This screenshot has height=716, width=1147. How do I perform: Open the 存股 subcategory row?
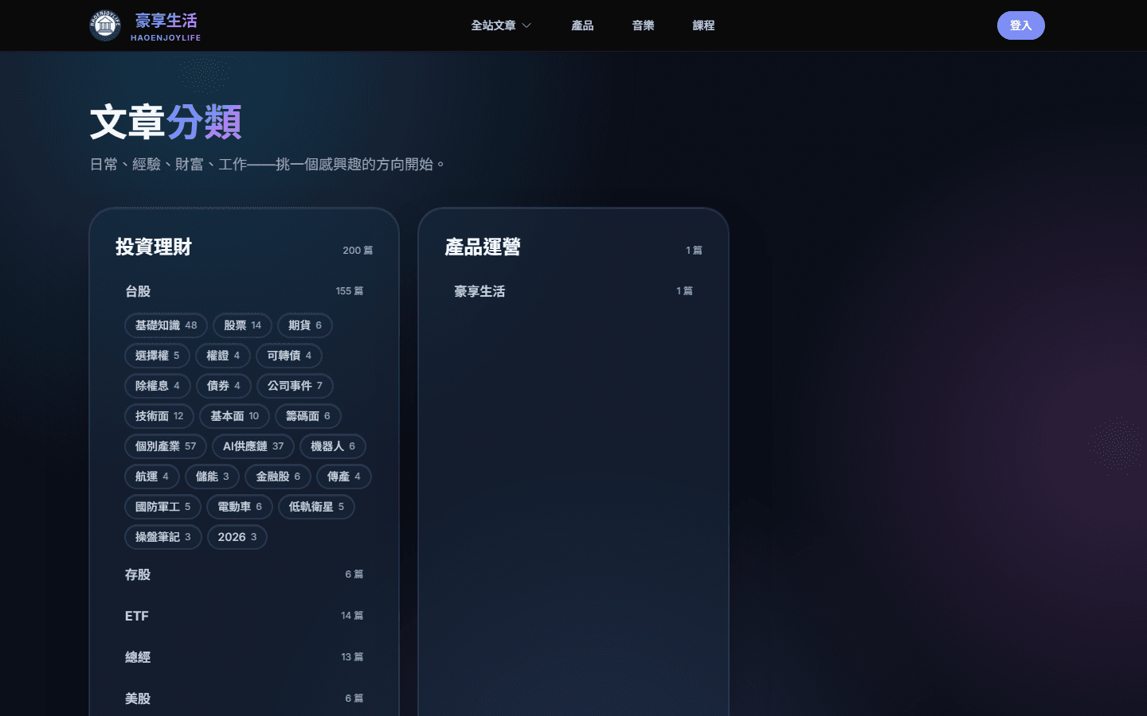[x=244, y=574]
